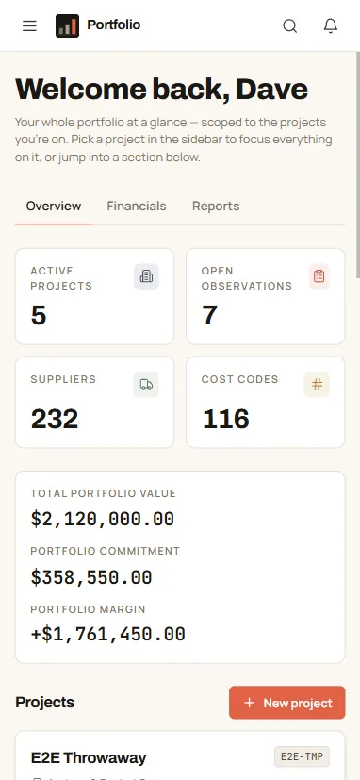Click the PORTFOLIO MARGIN label
Viewport: 360px width, 780px height.
(x=88, y=609)
